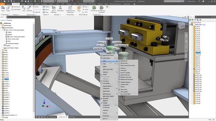The image size is (216, 121).
Task: Click the search field in title bar
Action: coord(174,1)
